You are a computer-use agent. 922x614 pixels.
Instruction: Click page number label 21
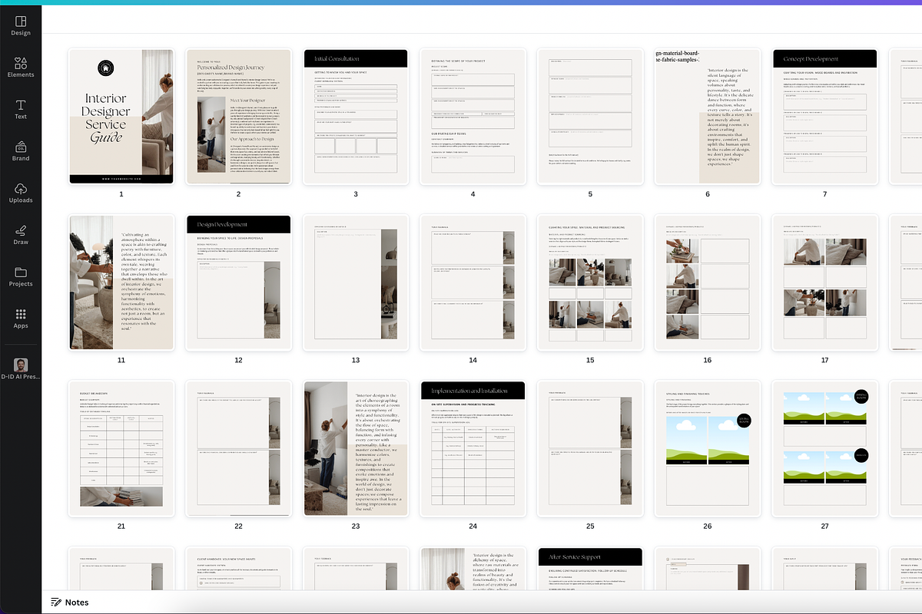tap(121, 526)
